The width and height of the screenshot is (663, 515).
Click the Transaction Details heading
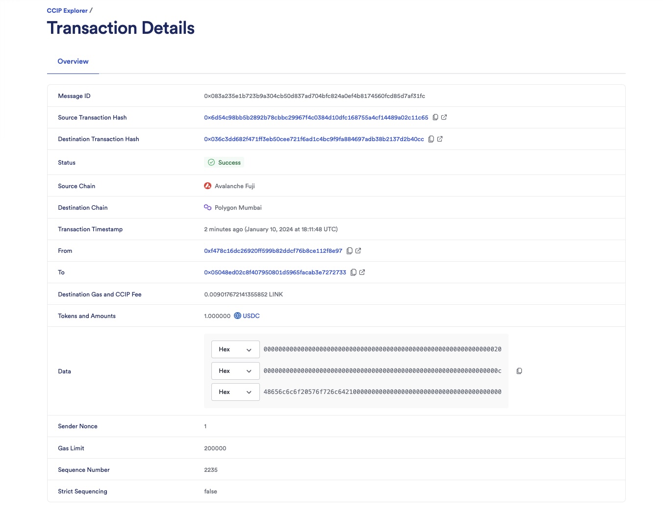pyautogui.click(x=121, y=28)
